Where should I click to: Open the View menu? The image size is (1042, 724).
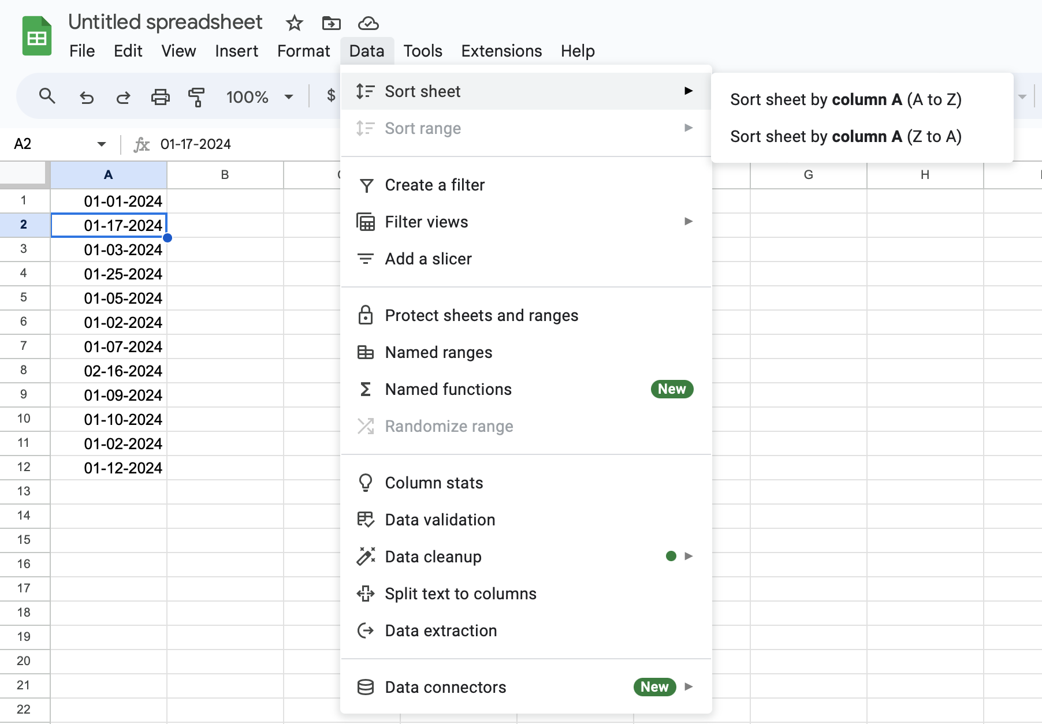[x=178, y=51]
